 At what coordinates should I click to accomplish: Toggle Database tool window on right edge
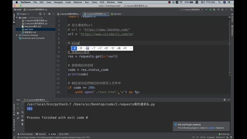click(232, 31)
